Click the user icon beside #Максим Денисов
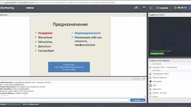191x107 pixels. point(150,78)
